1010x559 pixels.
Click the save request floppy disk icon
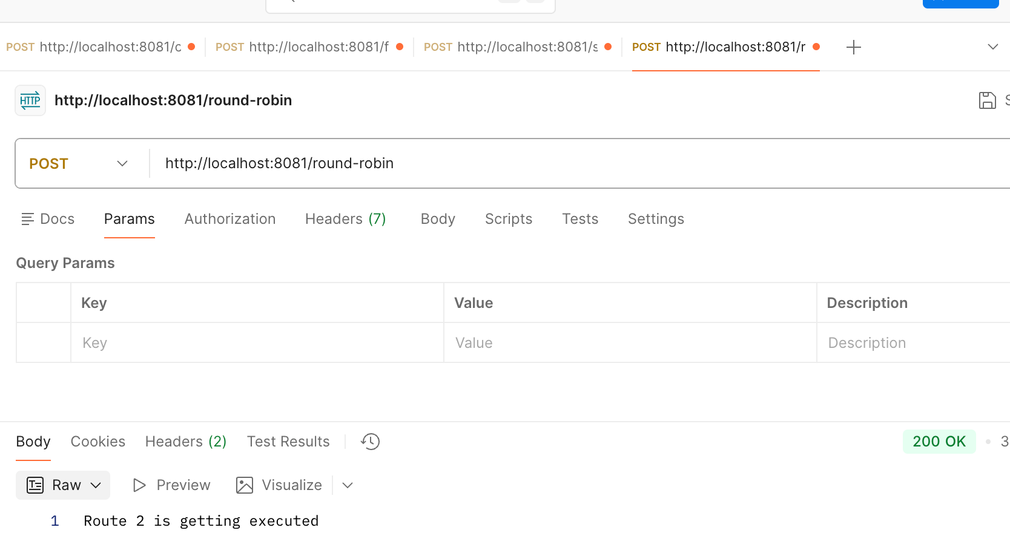[987, 100]
